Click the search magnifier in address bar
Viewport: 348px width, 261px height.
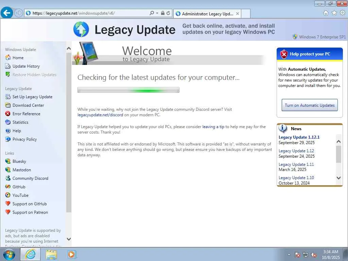coord(152,13)
